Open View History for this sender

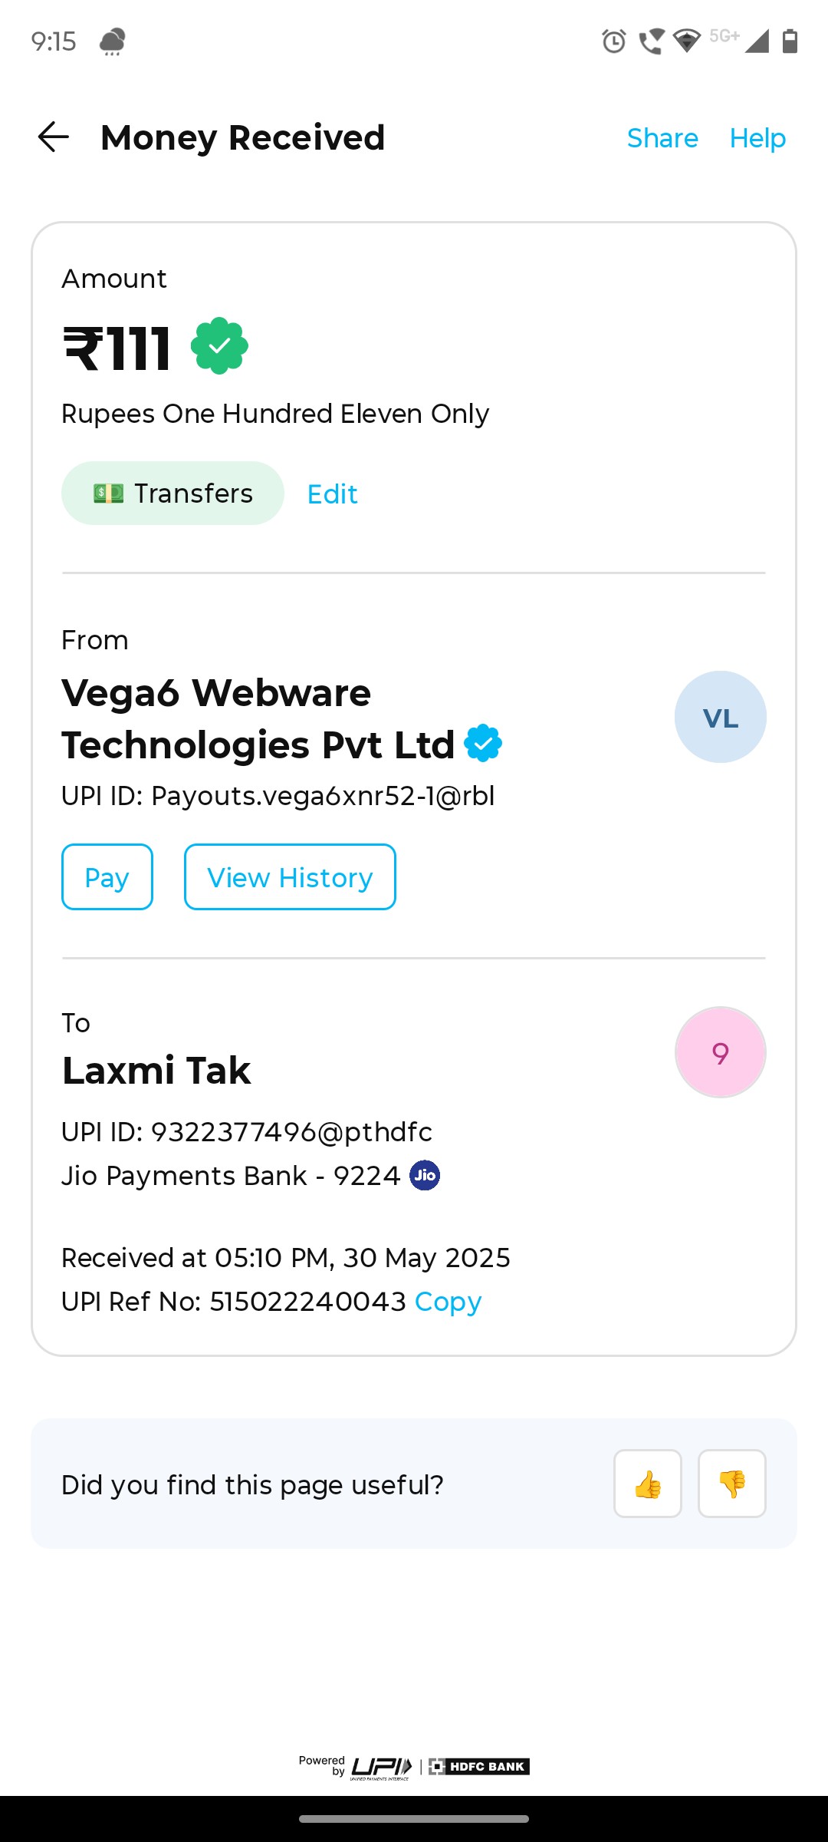(290, 877)
